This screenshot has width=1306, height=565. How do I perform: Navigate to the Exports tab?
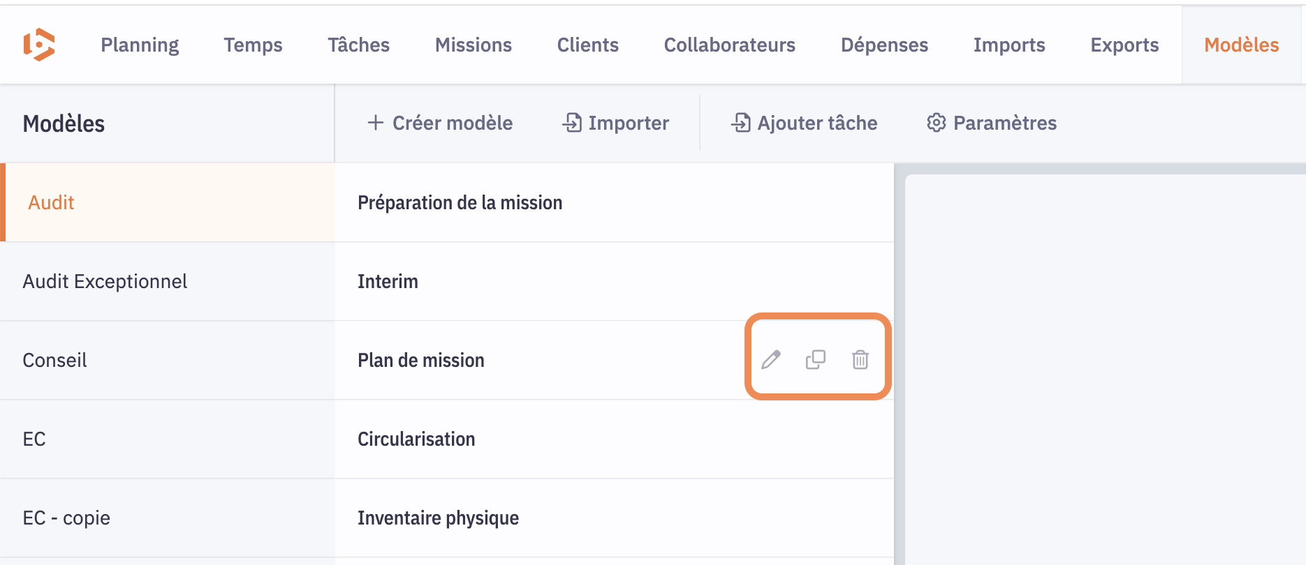1124,45
